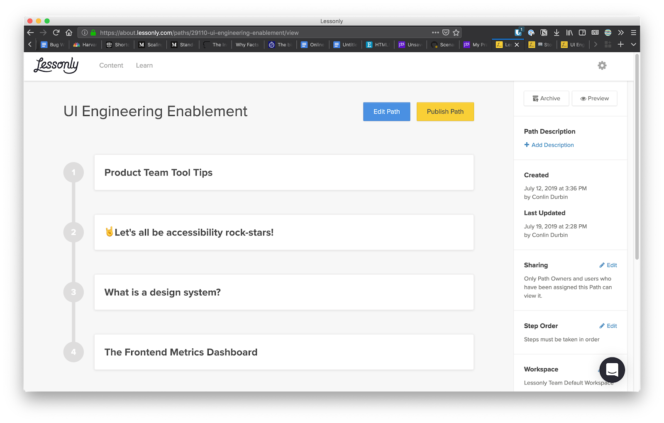The width and height of the screenshot is (664, 423).
Task: Open What is a design system lesson
Action: point(284,292)
